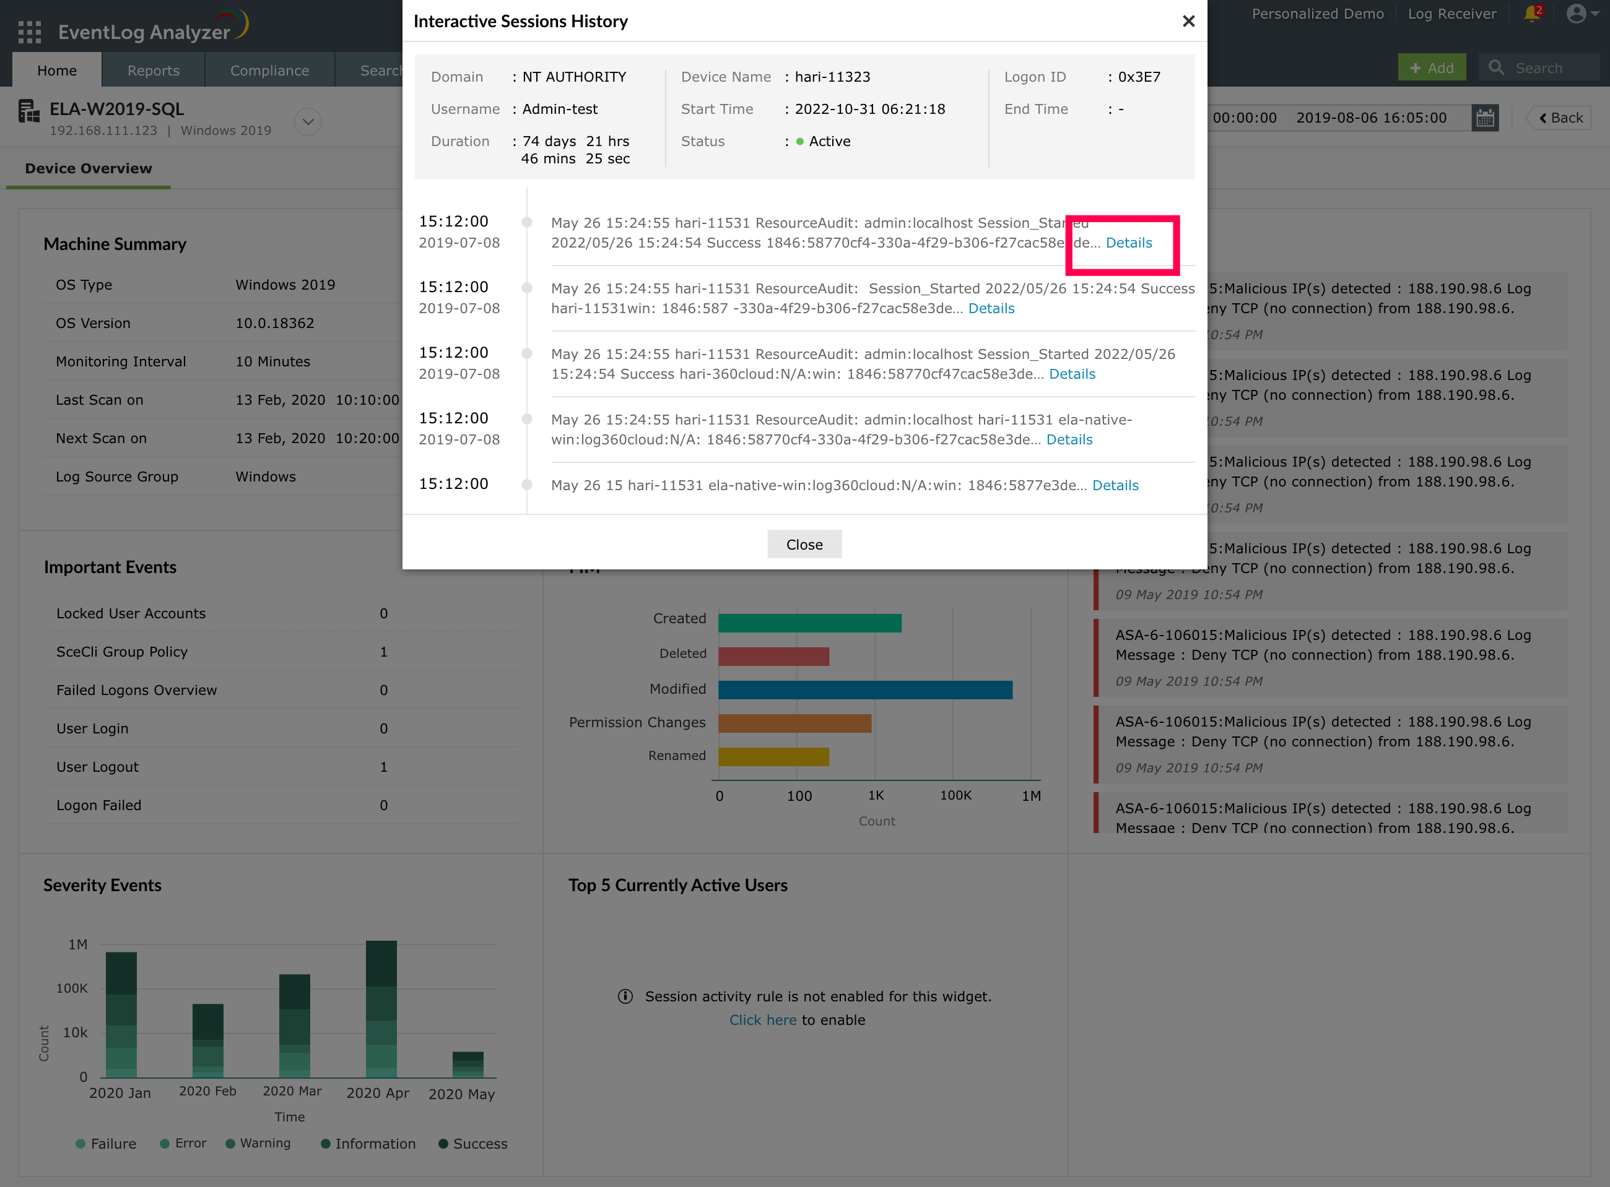Image resolution: width=1610 pixels, height=1187 pixels.
Task: Click the blue Modified bar in chart
Action: tap(864, 691)
